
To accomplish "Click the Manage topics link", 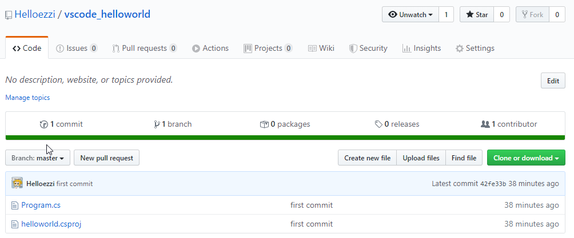I will [x=27, y=98].
